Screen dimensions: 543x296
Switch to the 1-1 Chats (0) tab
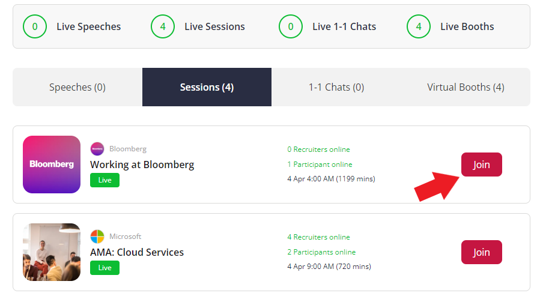[336, 87]
